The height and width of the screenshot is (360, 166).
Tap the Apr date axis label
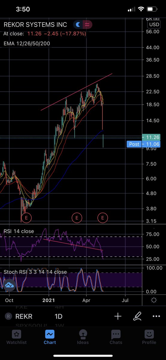(x=86, y=300)
